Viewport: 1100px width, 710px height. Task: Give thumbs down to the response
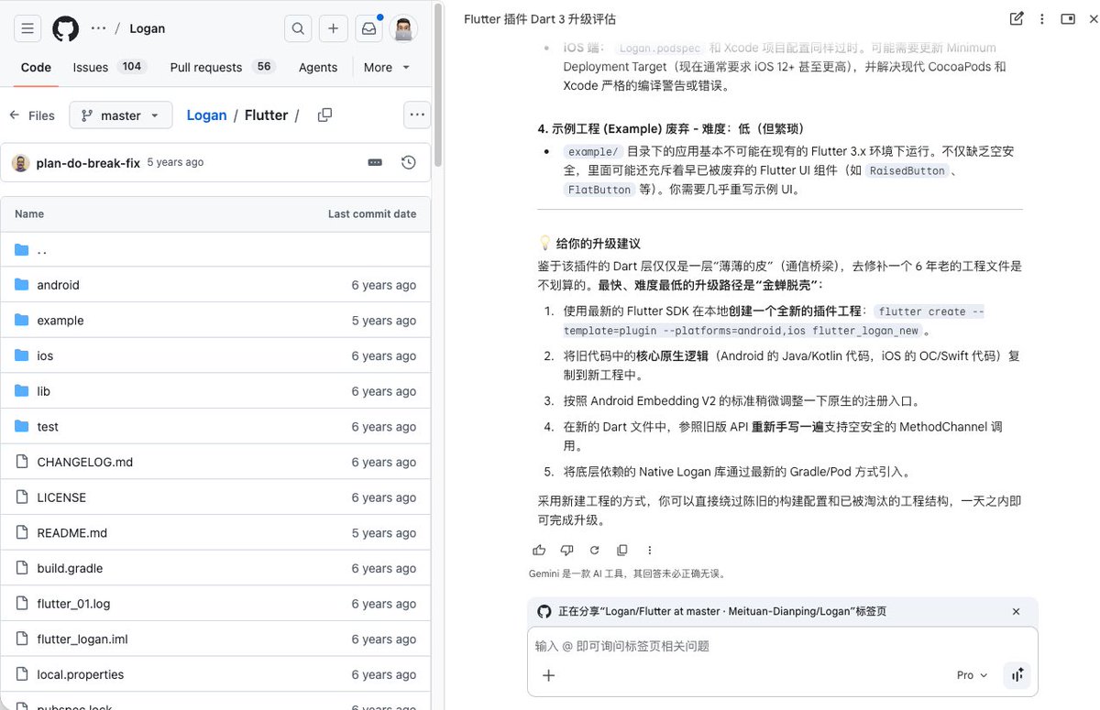(x=566, y=550)
